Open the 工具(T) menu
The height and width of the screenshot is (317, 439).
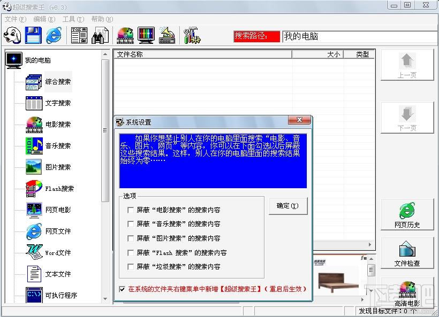point(73,19)
